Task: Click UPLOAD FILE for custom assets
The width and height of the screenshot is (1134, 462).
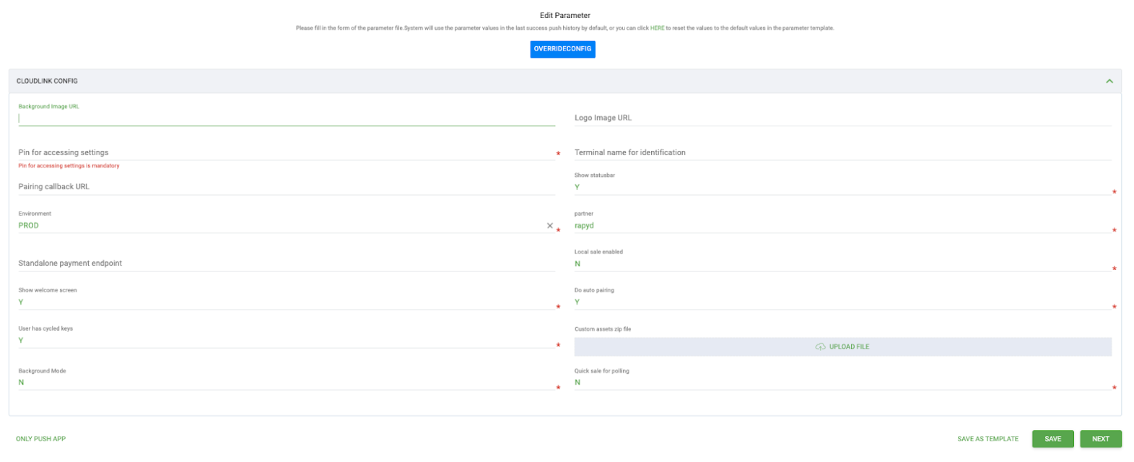Action: click(849, 346)
